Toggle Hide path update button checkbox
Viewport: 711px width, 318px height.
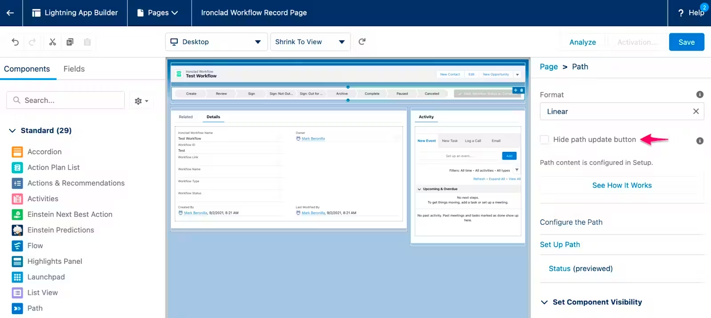pos(544,139)
